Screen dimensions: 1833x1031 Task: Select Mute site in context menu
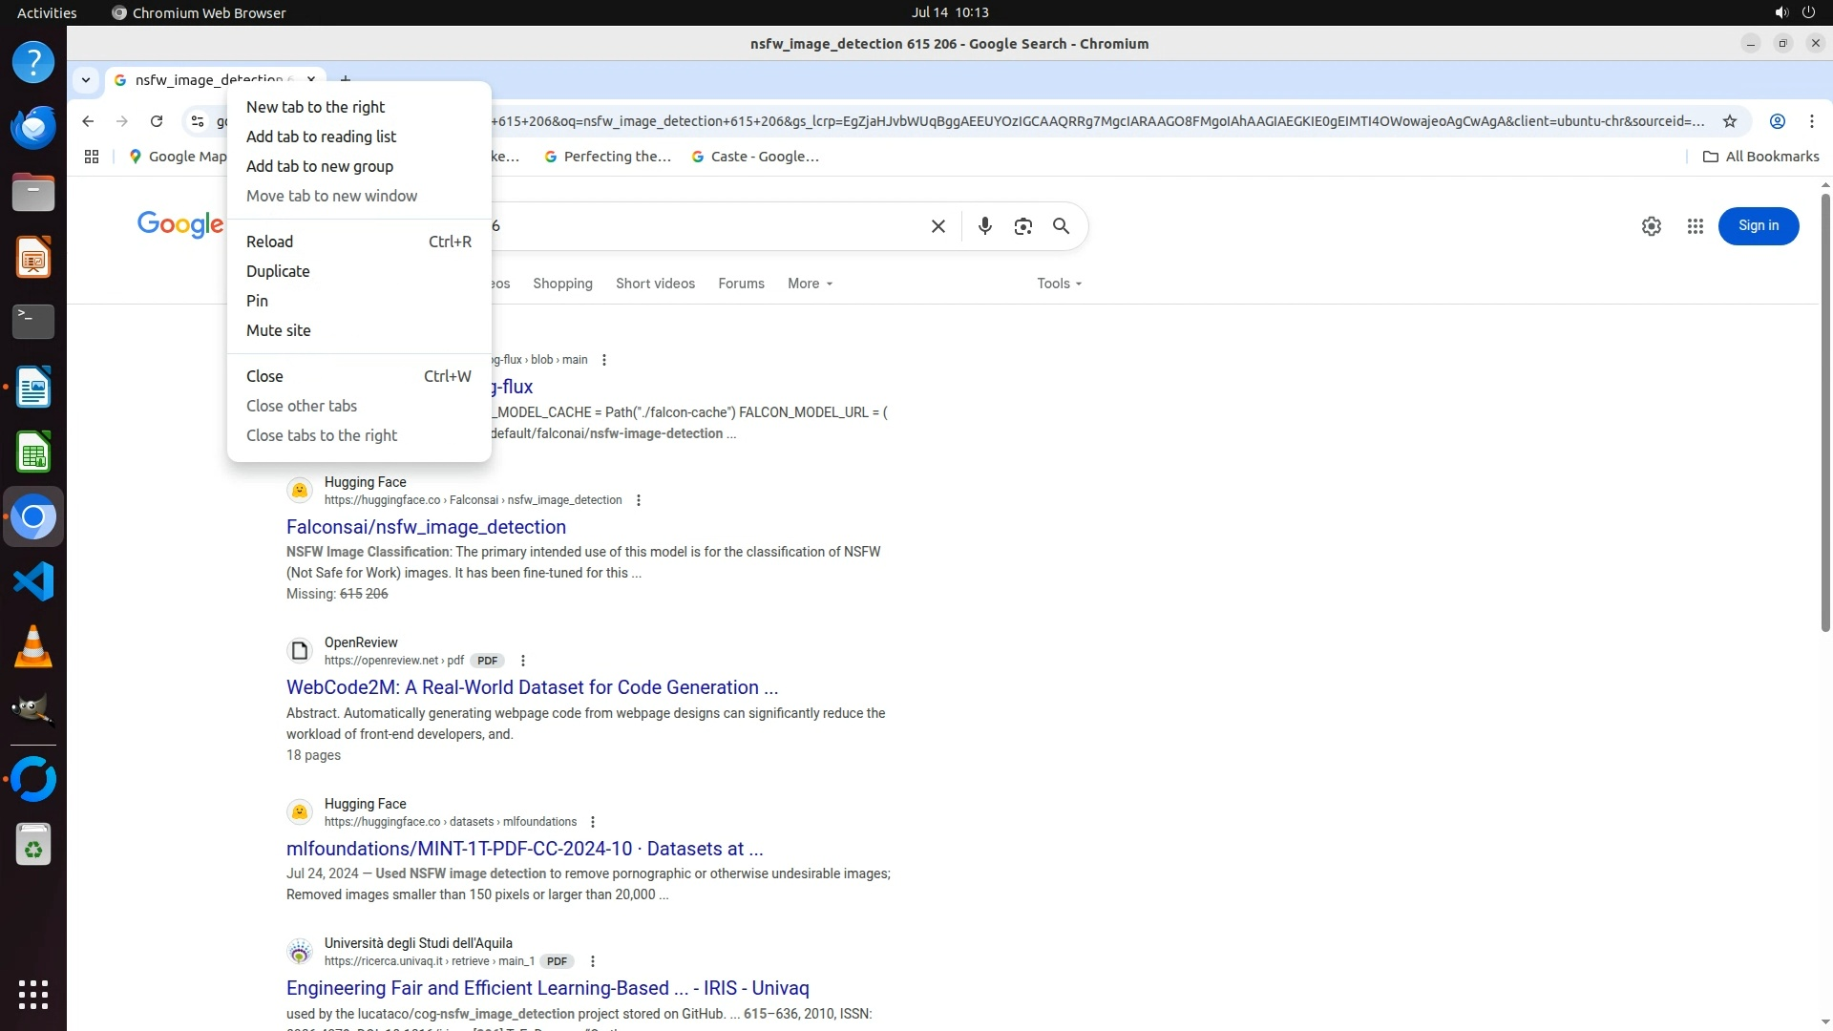pyautogui.click(x=278, y=330)
